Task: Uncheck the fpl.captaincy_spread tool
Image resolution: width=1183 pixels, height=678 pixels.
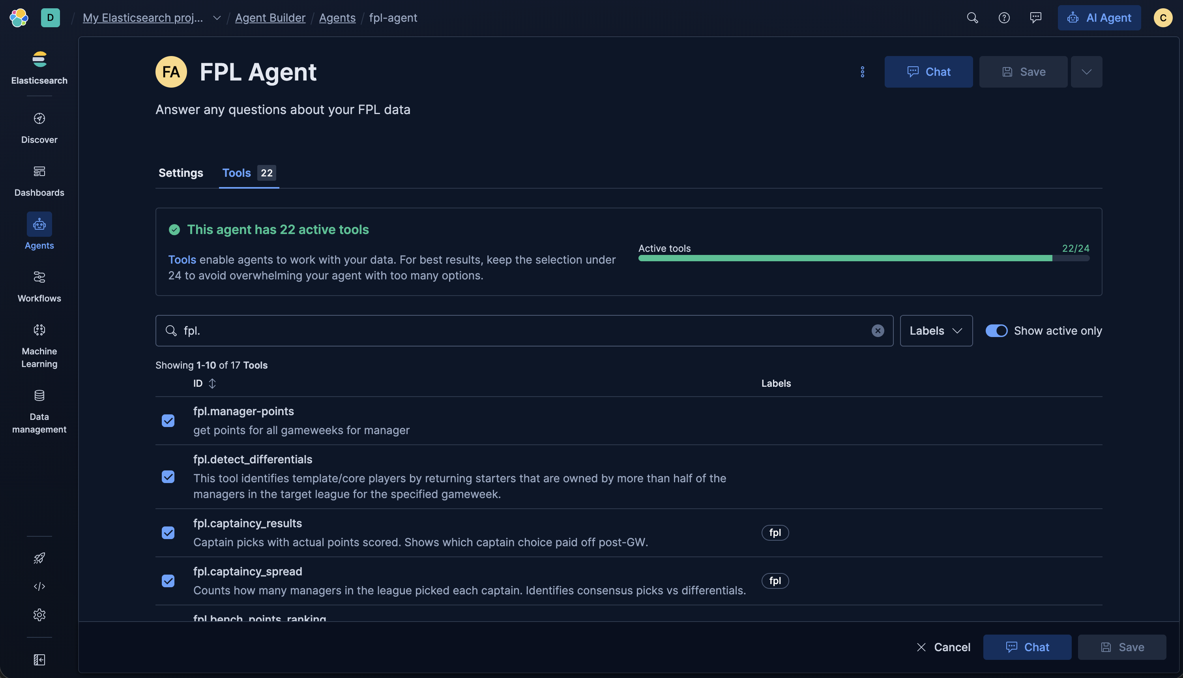Action: [x=168, y=581]
